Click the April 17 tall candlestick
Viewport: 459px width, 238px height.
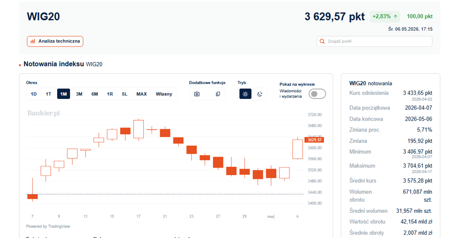coord(138,129)
